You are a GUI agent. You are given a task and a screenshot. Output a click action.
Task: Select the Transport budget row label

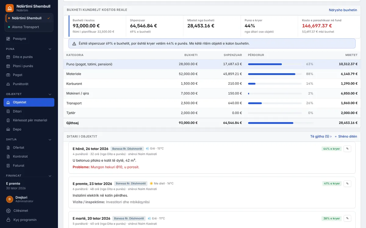tap(74, 103)
